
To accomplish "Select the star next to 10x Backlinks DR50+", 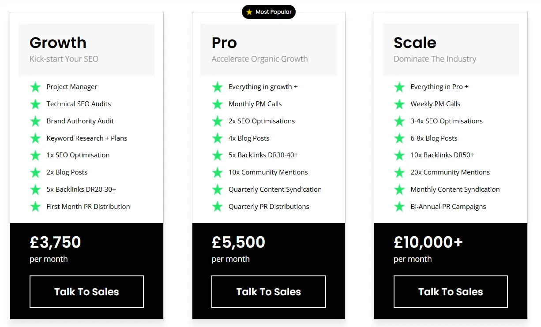I will click(x=399, y=155).
